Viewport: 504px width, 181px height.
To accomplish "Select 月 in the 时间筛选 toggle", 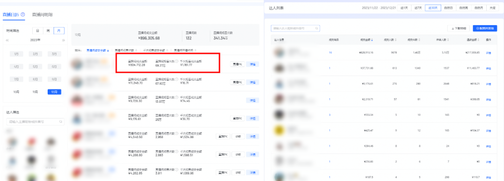I will click(x=59, y=31).
